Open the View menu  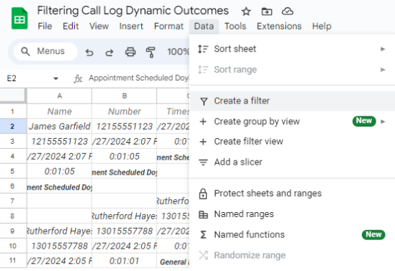coord(99,26)
